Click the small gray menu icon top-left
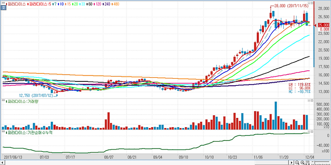 point(4,3)
